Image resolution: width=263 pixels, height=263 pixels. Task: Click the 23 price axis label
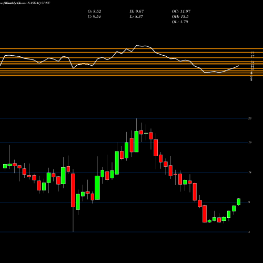click(x=250, y=118)
